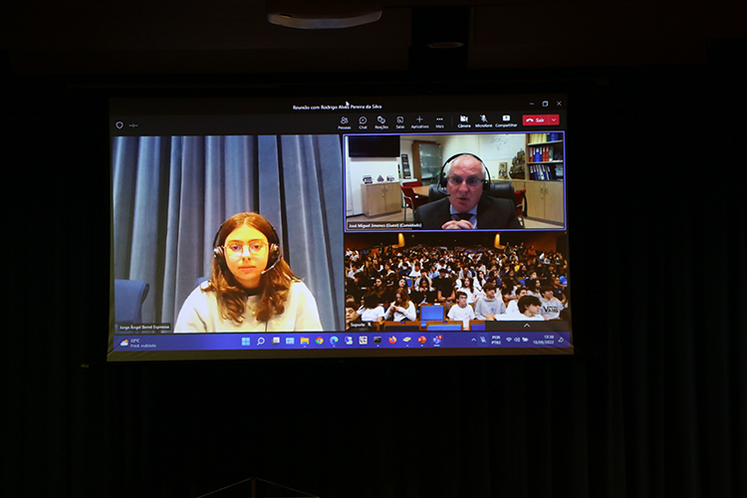Restore down the Teams meeting window
The image size is (747, 498).
546,104
